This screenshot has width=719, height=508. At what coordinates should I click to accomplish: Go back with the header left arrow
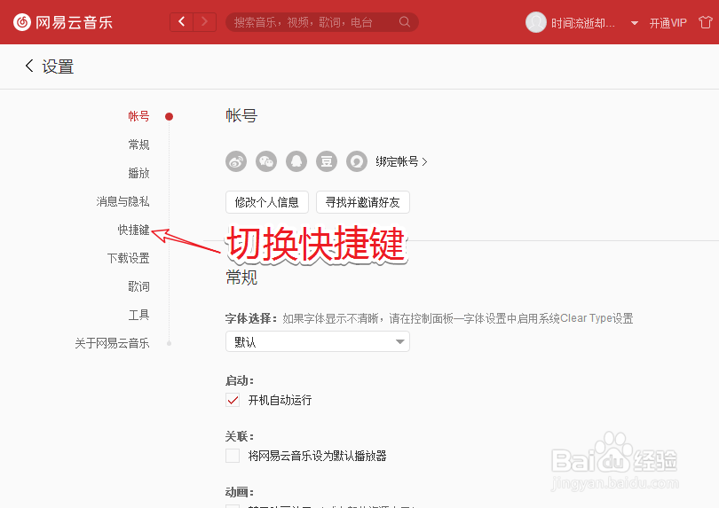(x=182, y=22)
